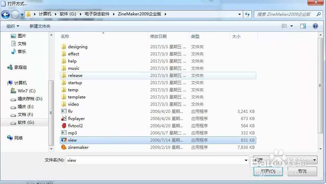Click file list scrollbar up arrow
Image resolution: width=326 pixels, height=184 pixels.
coord(321,35)
